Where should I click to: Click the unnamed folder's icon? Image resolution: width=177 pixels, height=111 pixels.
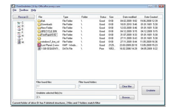click(39, 38)
